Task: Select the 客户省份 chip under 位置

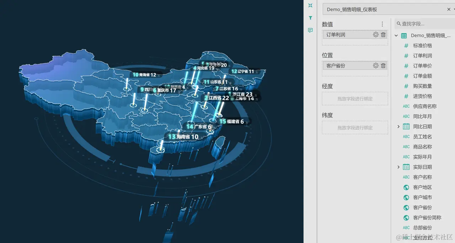Action: pyautogui.click(x=355, y=65)
